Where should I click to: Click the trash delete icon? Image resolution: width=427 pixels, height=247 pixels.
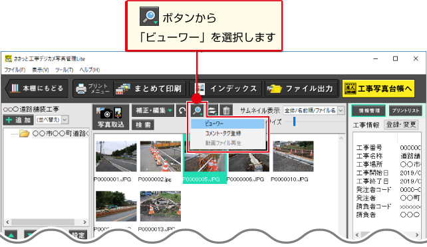tap(226, 111)
